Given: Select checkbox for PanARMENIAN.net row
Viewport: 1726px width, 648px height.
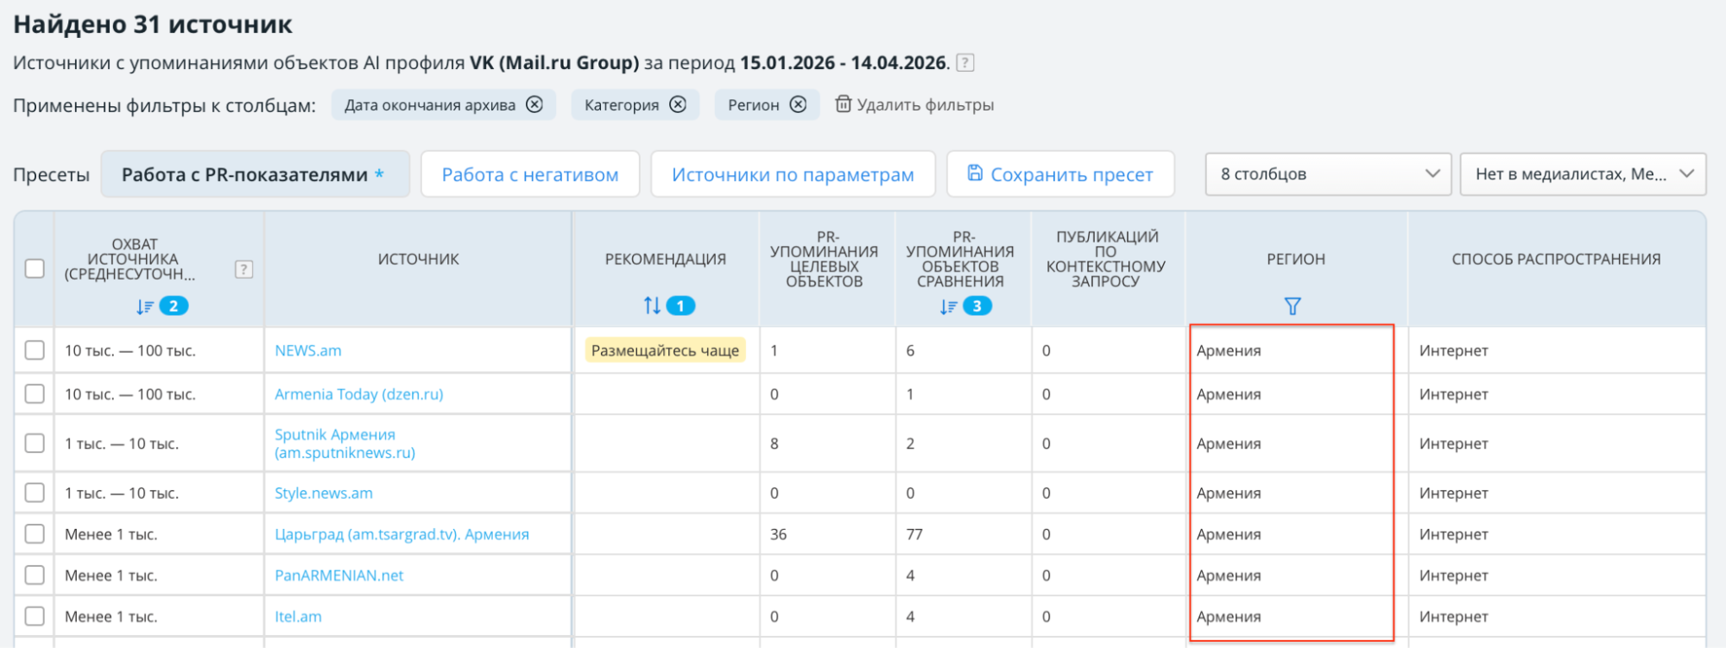Looking at the screenshot, I should (x=35, y=576).
